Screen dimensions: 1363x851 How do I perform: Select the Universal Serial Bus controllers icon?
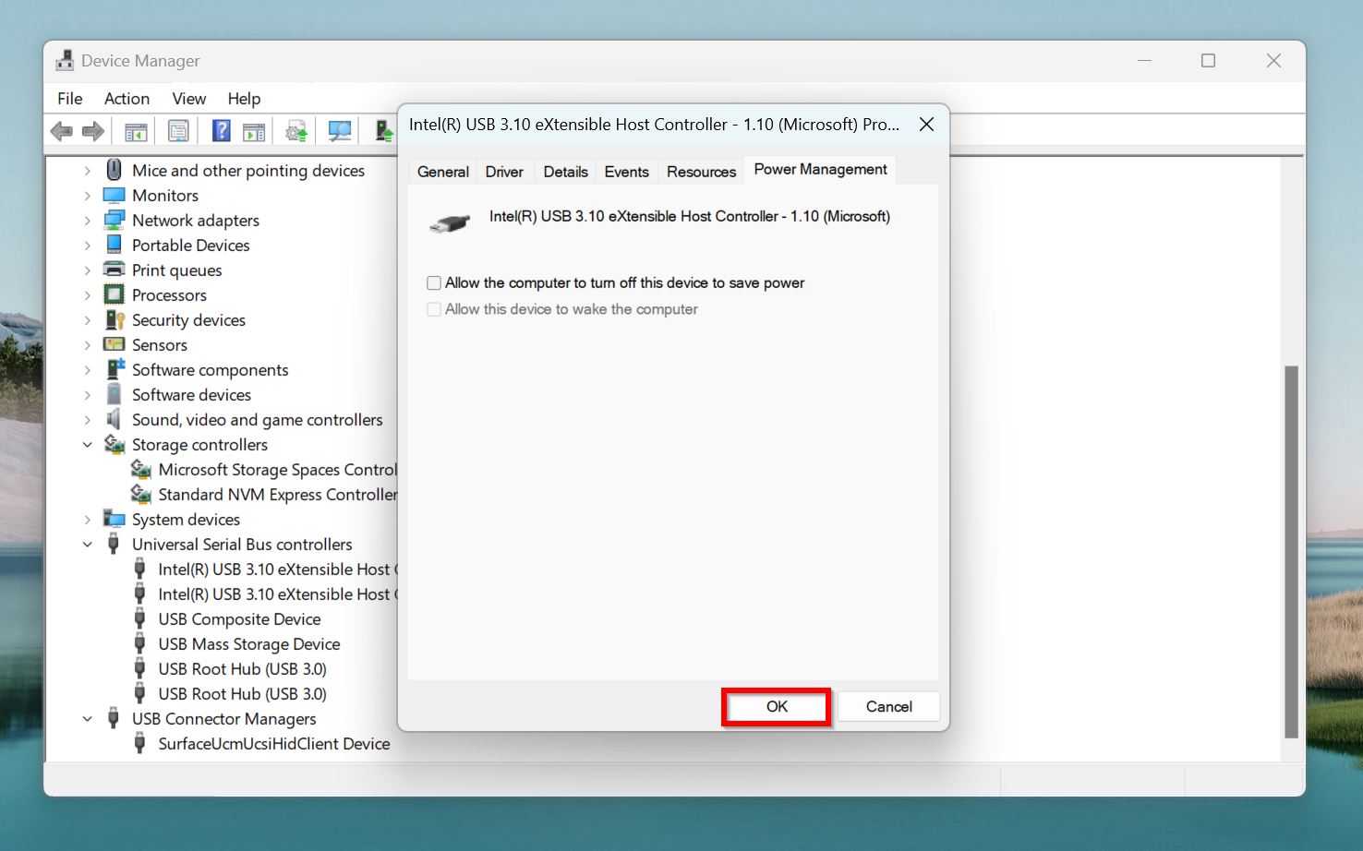114,544
